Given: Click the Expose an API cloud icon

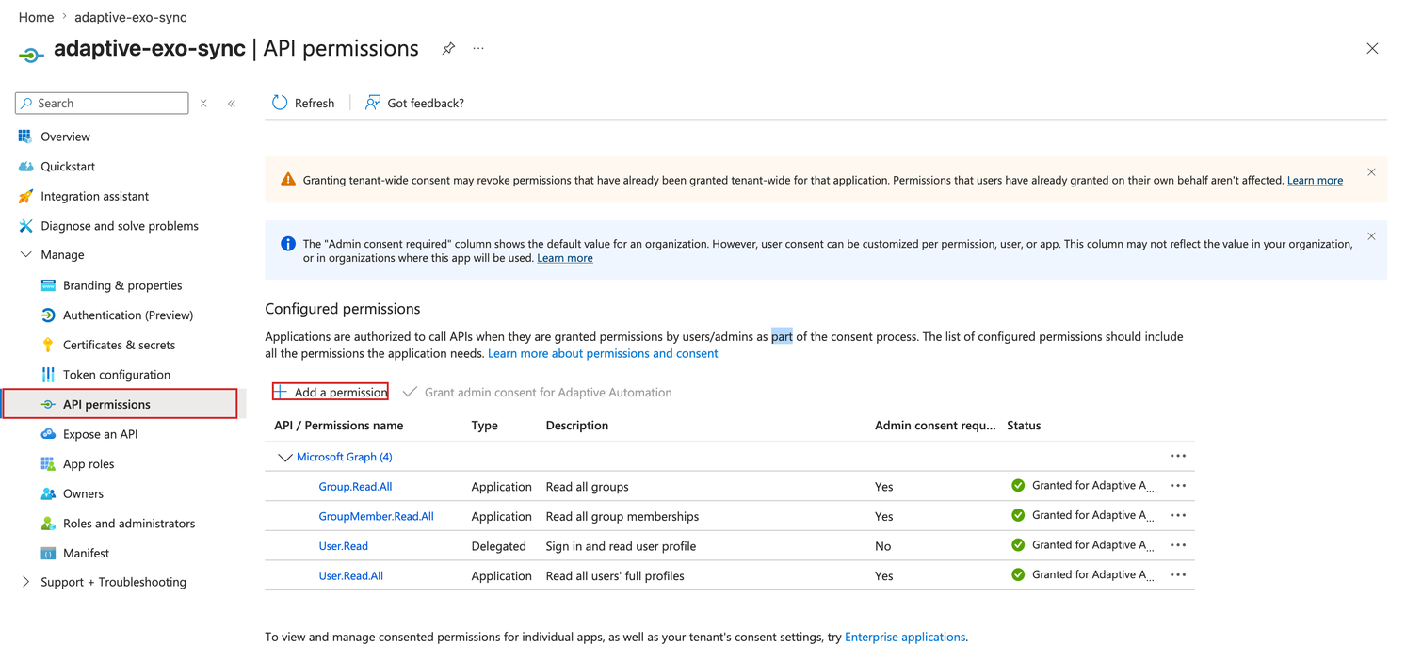Looking at the screenshot, I should tap(48, 434).
